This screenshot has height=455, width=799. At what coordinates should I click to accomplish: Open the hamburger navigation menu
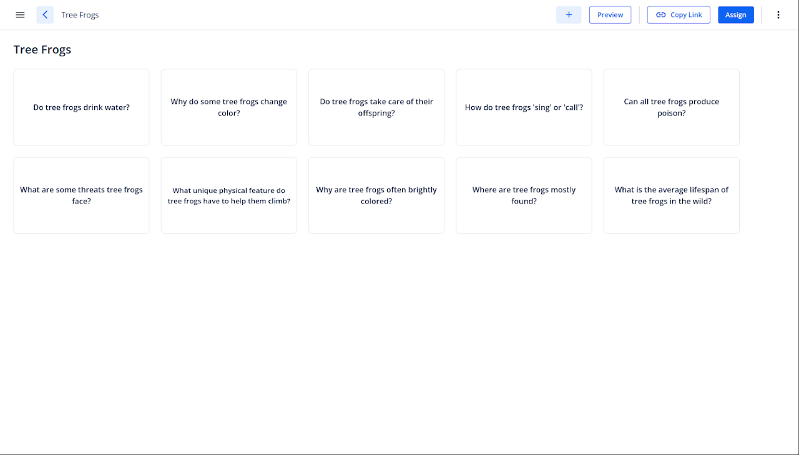click(20, 15)
